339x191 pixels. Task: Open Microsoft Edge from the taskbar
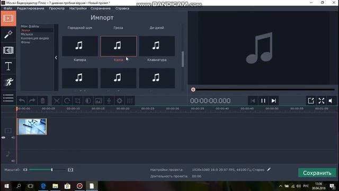[x=43, y=186]
